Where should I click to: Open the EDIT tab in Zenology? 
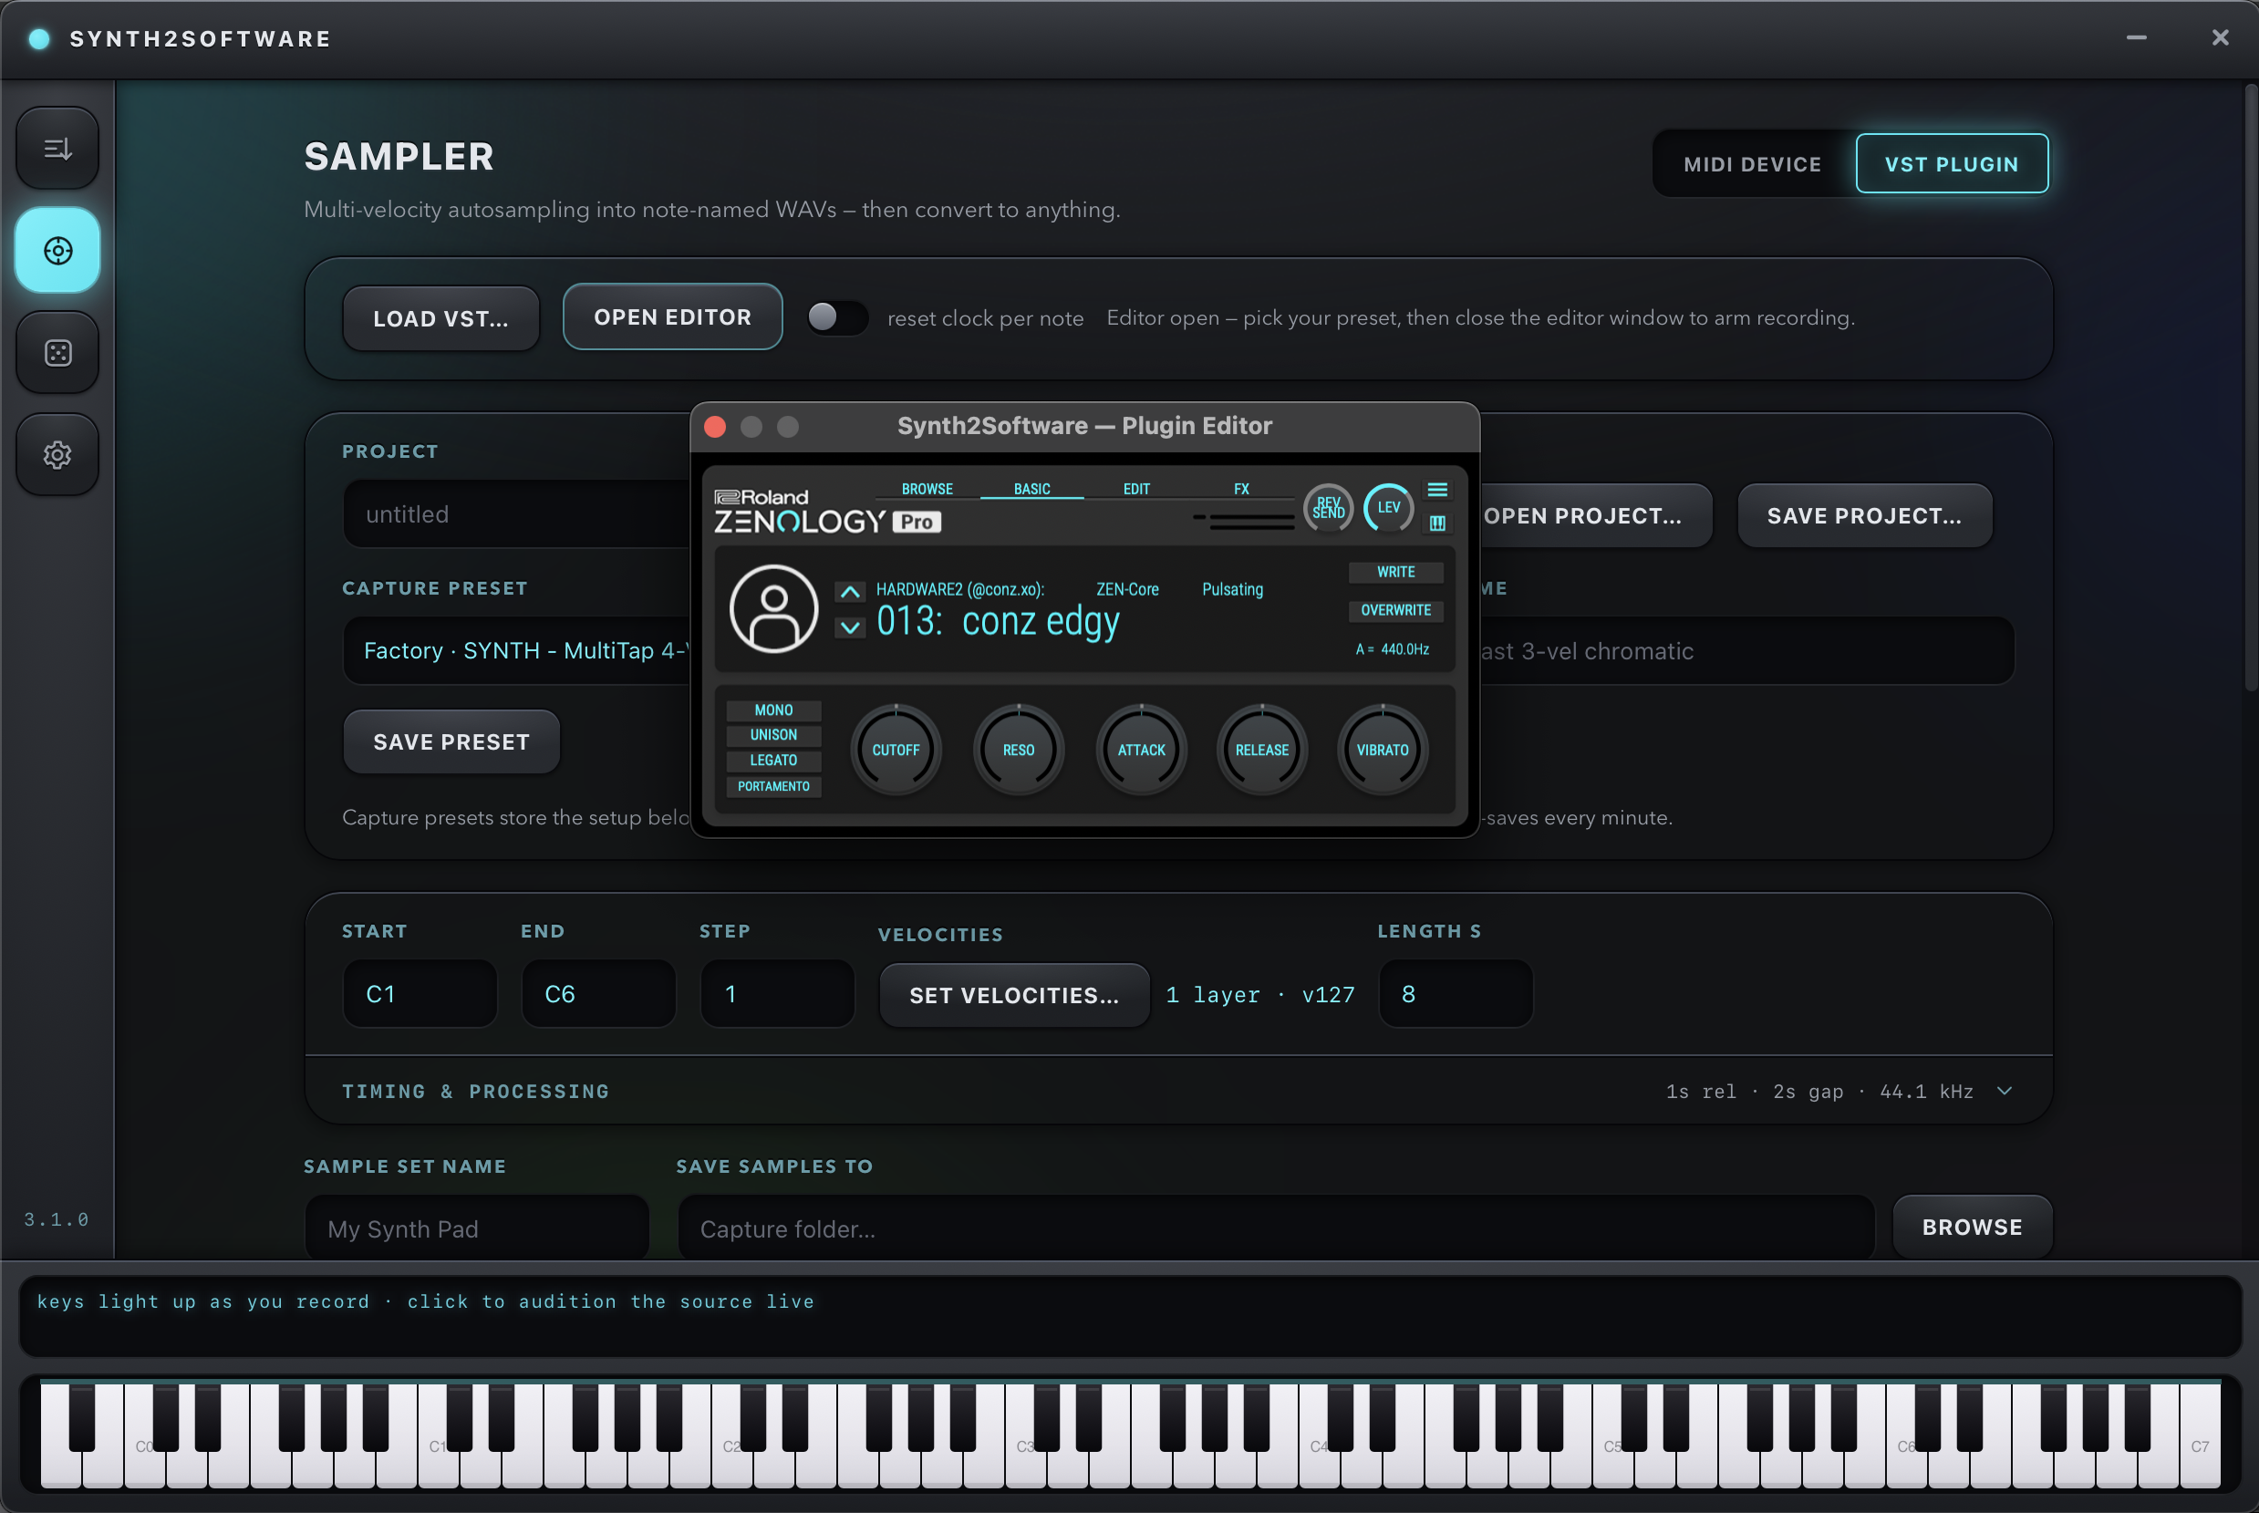click(1135, 489)
